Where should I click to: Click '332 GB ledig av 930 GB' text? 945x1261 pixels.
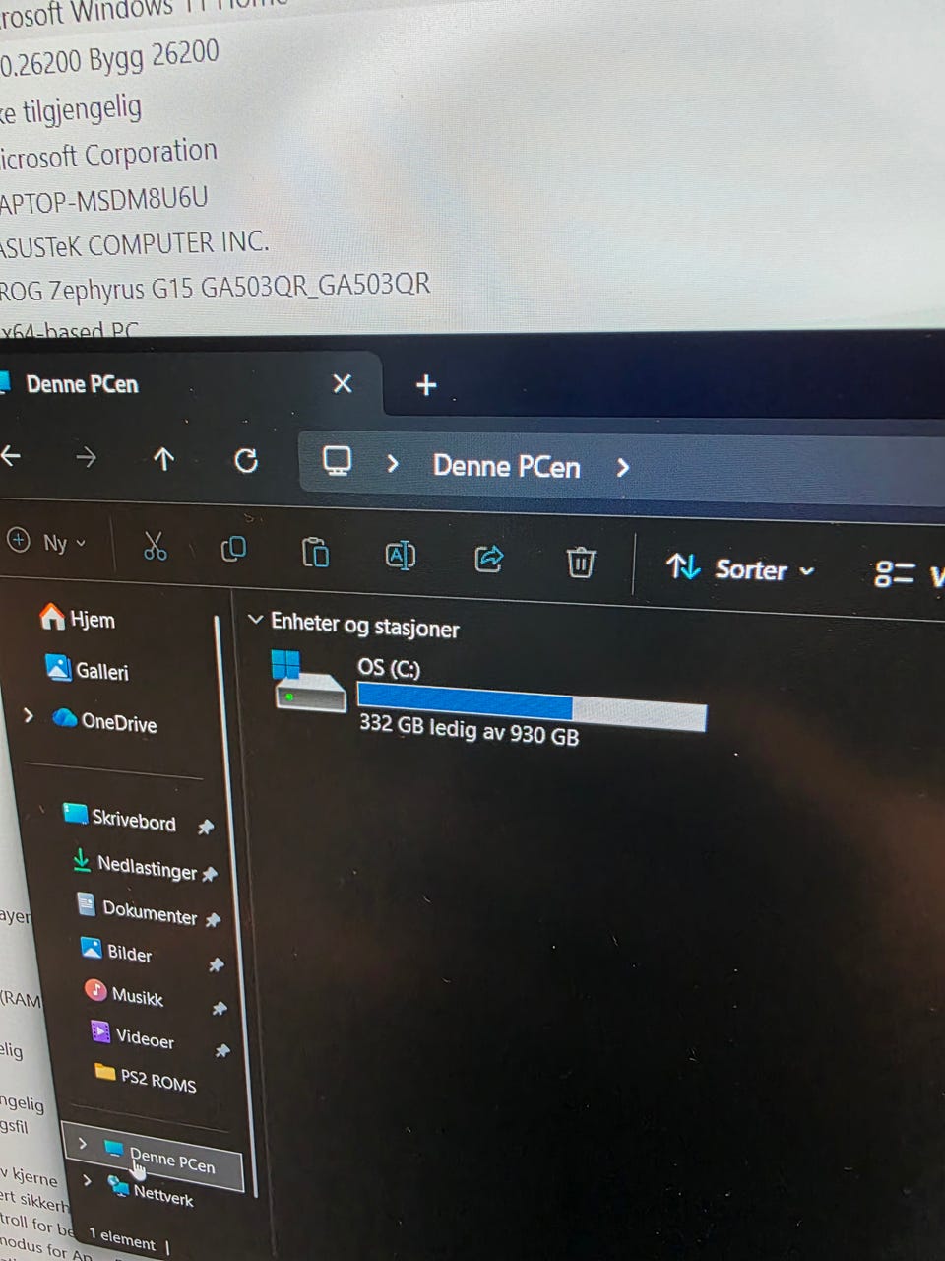469,730
